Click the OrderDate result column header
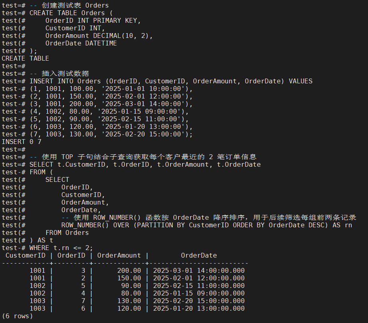 tap(199, 255)
